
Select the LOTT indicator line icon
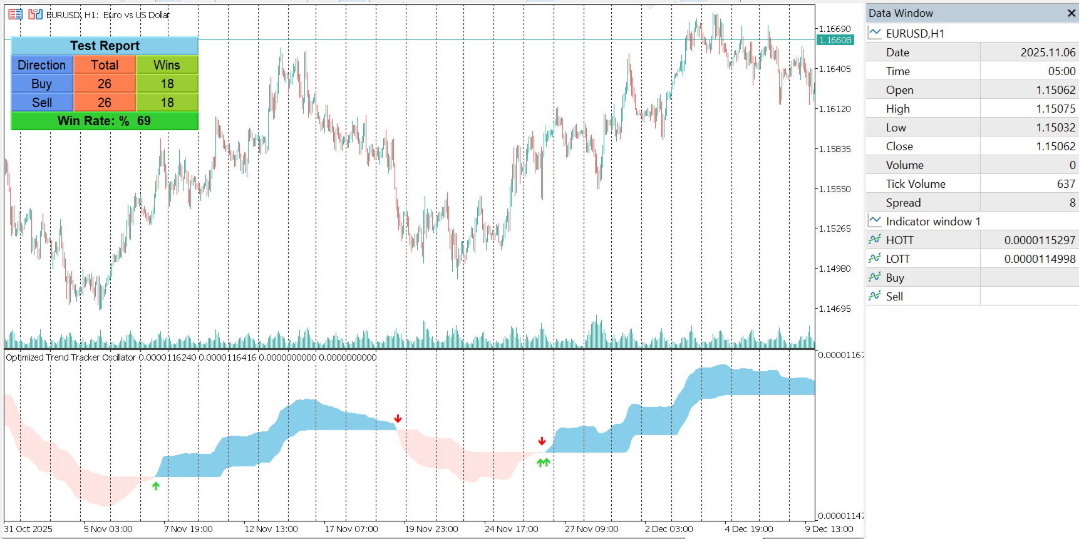(875, 259)
